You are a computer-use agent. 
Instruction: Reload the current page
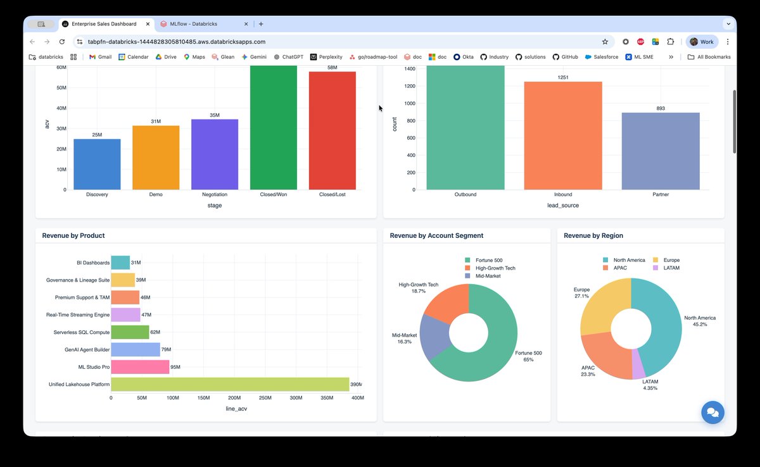[x=62, y=42]
